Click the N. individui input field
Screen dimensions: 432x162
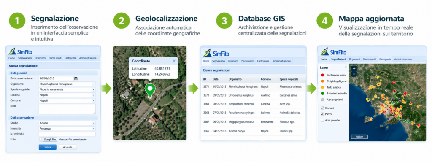[x=67, y=134]
